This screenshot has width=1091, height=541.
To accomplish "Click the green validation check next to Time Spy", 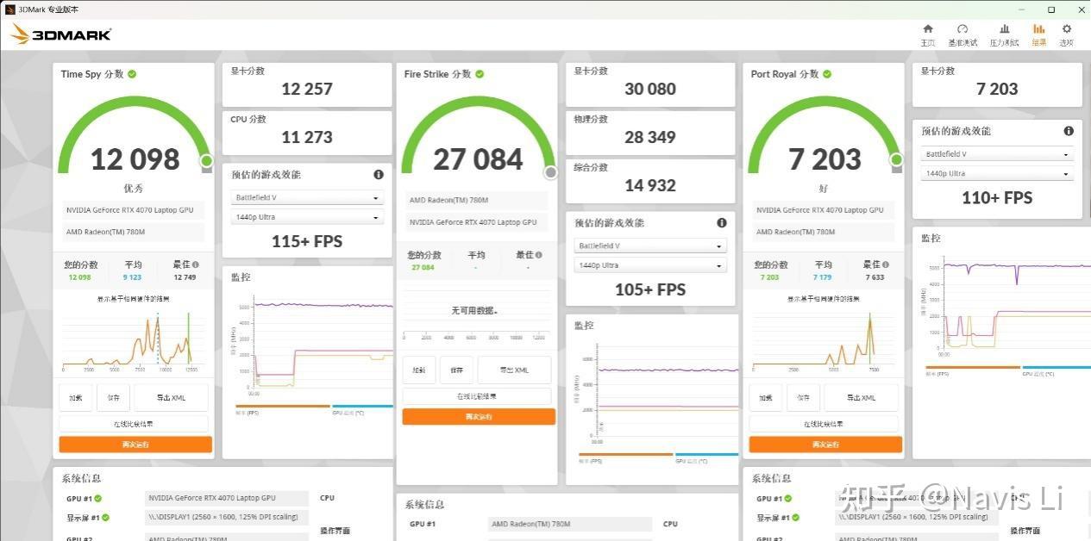I will click(x=132, y=74).
